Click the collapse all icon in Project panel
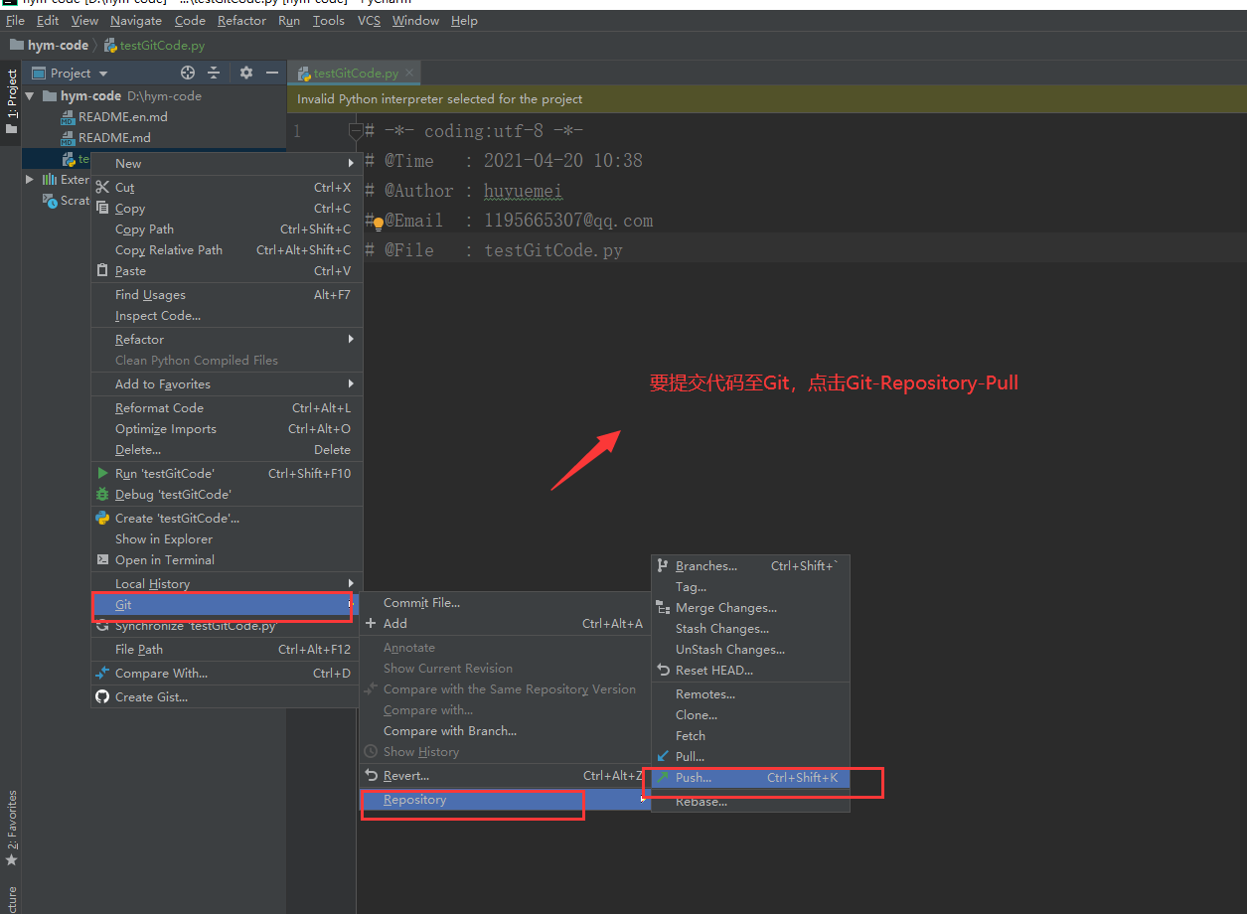 coord(214,73)
